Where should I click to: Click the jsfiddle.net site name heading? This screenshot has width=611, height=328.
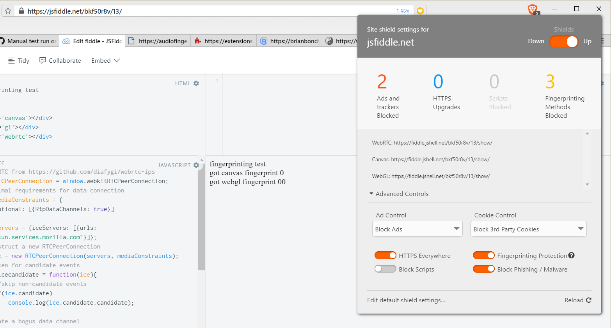tap(391, 42)
